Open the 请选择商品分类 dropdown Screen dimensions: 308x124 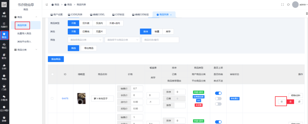85,40
